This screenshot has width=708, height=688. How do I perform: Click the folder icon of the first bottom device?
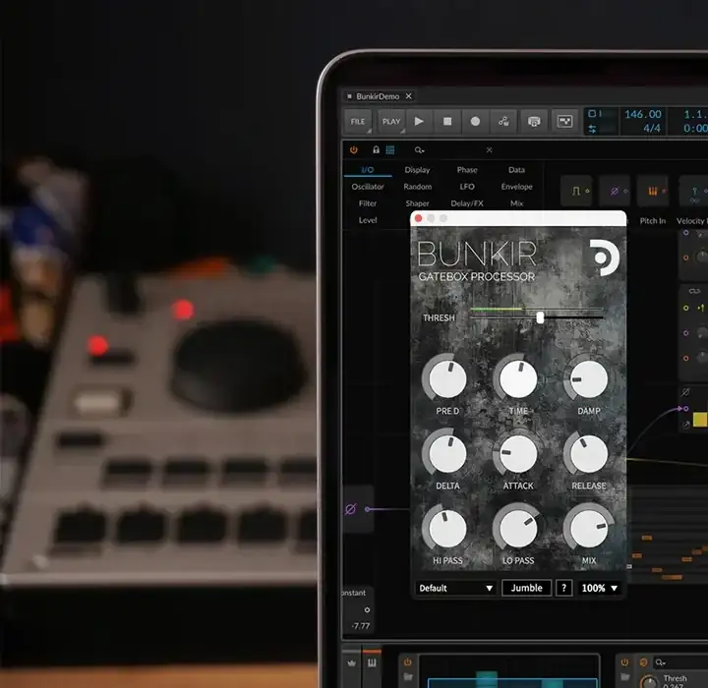click(x=407, y=677)
